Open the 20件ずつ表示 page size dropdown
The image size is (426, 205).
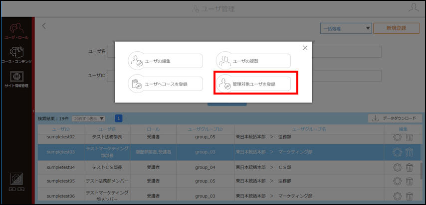tap(88, 118)
